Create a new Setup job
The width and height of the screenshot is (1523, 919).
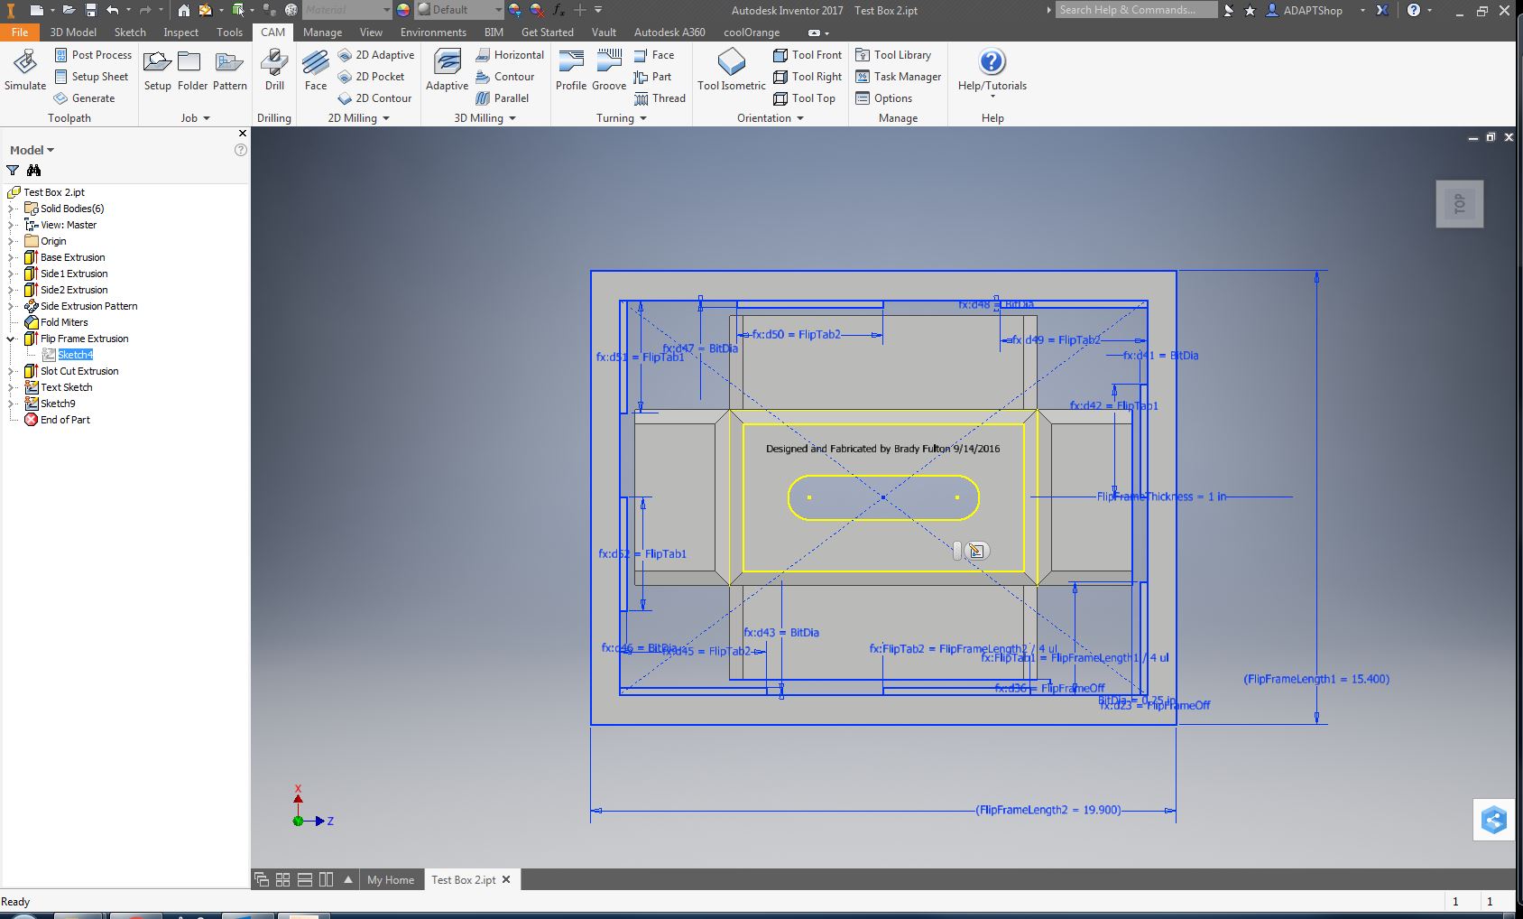(x=157, y=70)
